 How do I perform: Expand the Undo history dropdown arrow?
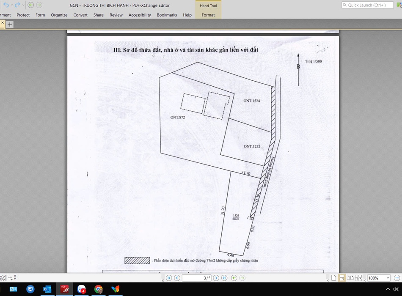(x=11, y=5)
